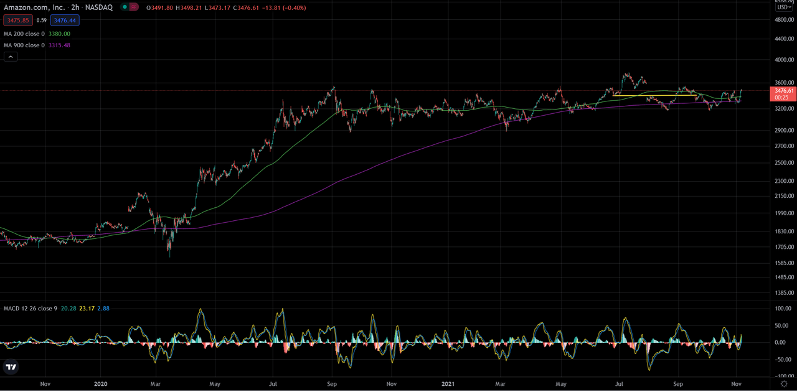Click the Sep label at right of time axis

(678, 385)
